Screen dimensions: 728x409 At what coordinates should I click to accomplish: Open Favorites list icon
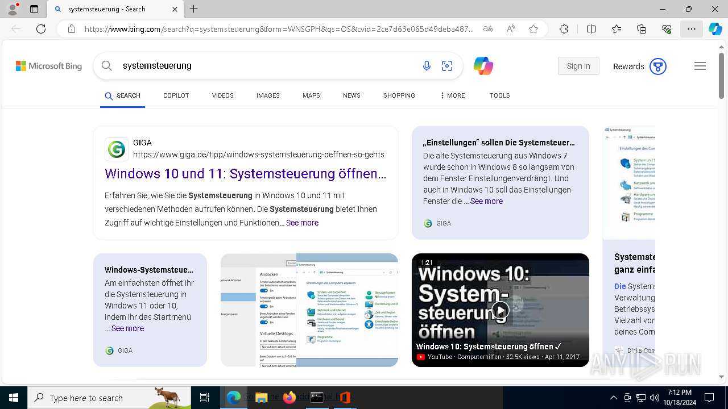pos(617,29)
